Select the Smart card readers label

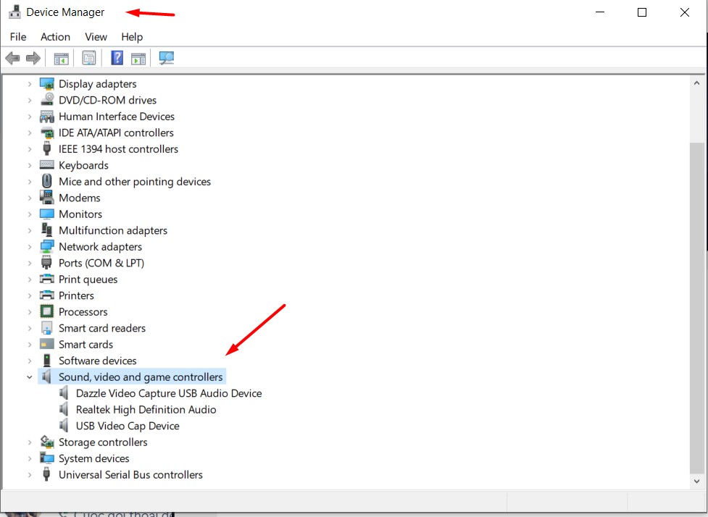102,328
